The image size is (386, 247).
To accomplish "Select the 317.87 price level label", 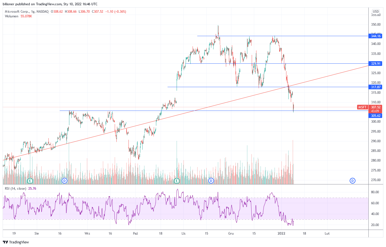I will [x=376, y=87].
